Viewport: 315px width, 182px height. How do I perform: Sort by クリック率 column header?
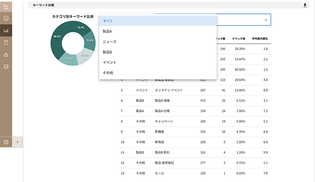[x=239, y=39]
